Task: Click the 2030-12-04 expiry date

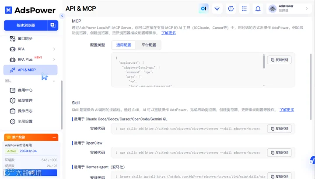Action: click(28, 151)
